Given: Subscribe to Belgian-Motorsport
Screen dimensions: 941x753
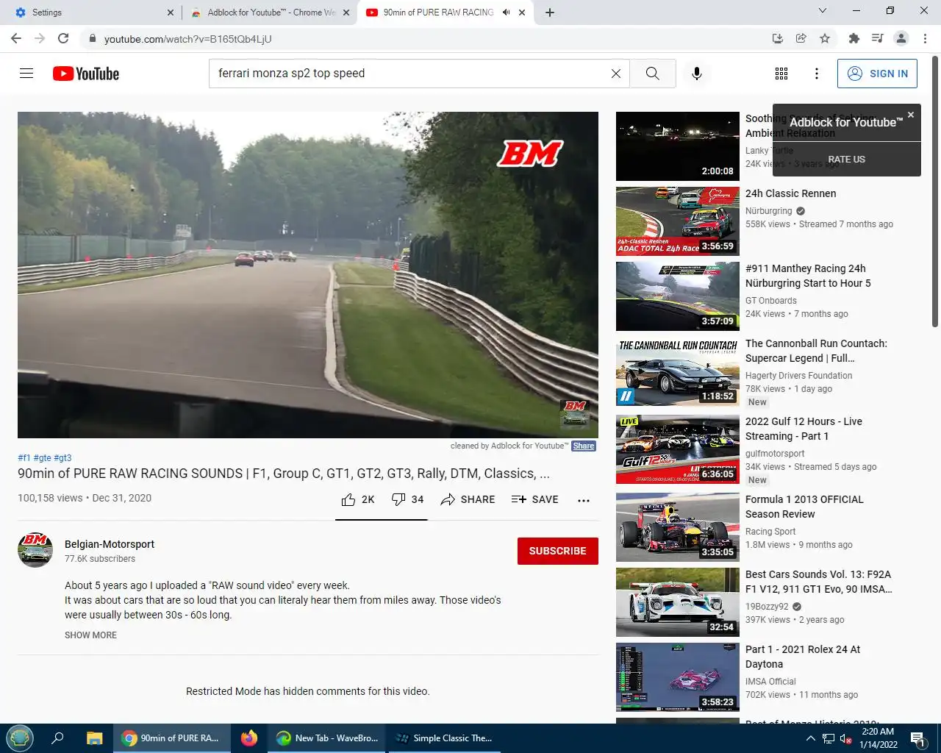Looking at the screenshot, I should [x=558, y=551].
